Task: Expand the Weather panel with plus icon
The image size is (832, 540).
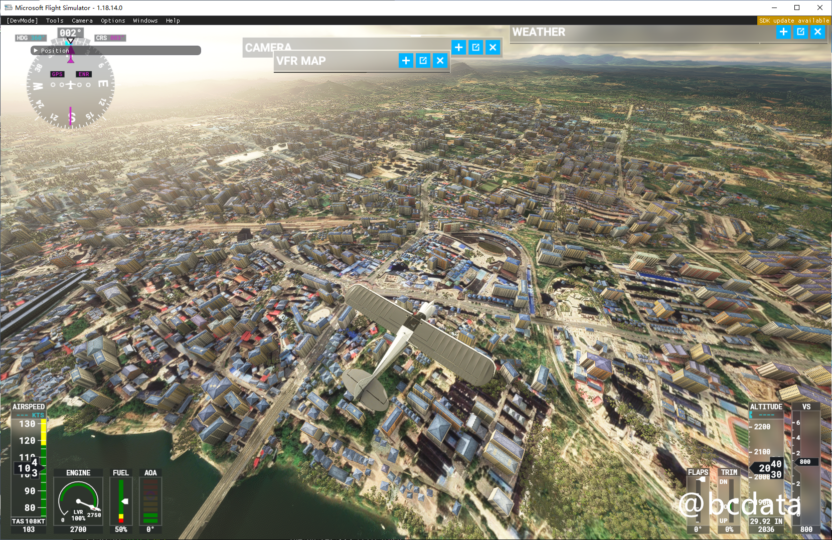Action: tap(783, 32)
